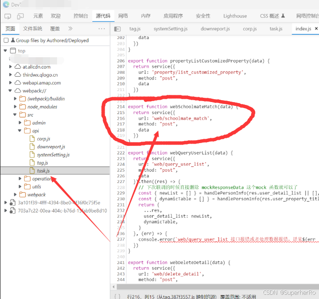Click the webQueryUserList function name
The height and width of the screenshot is (299, 319).
click(191, 153)
